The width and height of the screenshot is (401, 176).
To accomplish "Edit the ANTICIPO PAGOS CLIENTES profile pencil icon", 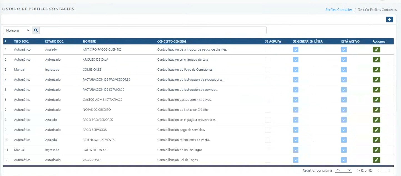I will point(377,49).
